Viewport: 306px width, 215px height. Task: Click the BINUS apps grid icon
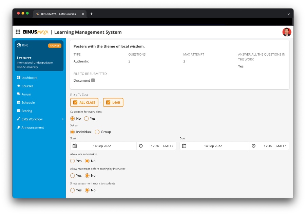point(18,32)
